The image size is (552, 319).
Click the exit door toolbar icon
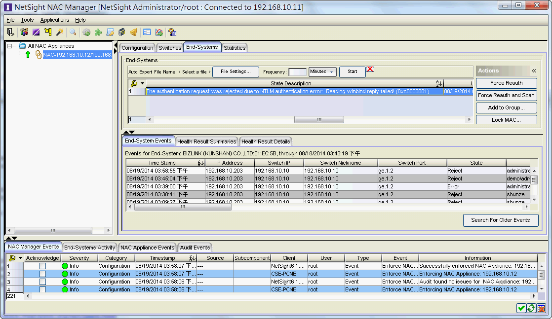10,33
